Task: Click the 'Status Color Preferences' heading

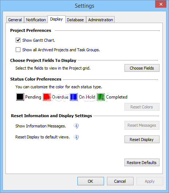Action: click(x=36, y=79)
